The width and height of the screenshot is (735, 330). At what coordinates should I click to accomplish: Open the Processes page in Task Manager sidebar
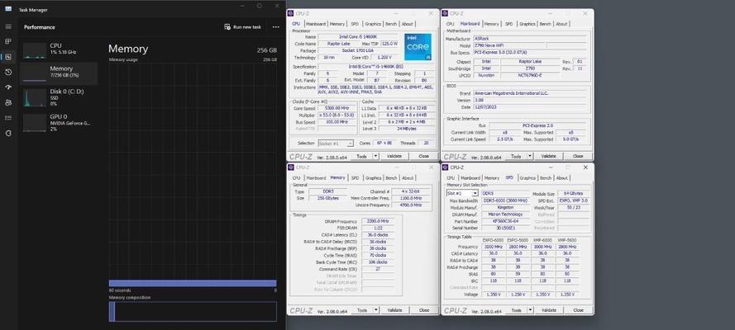(8, 41)
